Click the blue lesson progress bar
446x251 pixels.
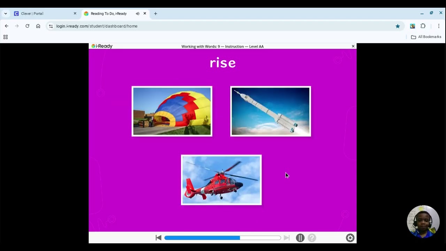(223, 238)
